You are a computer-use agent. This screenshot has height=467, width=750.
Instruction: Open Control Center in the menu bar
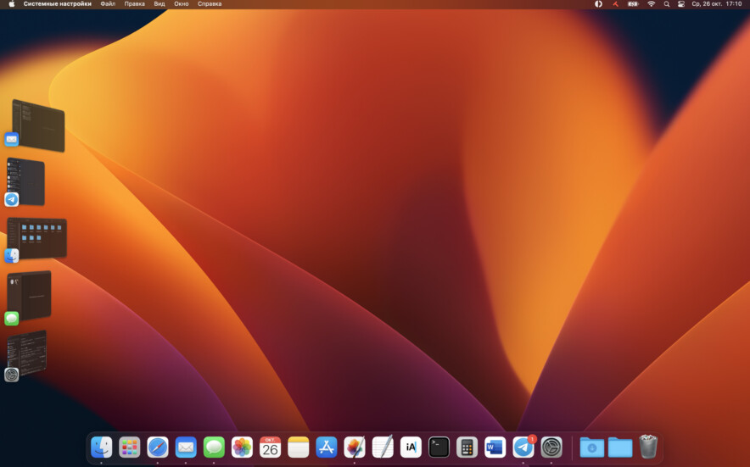pos(681,4)
